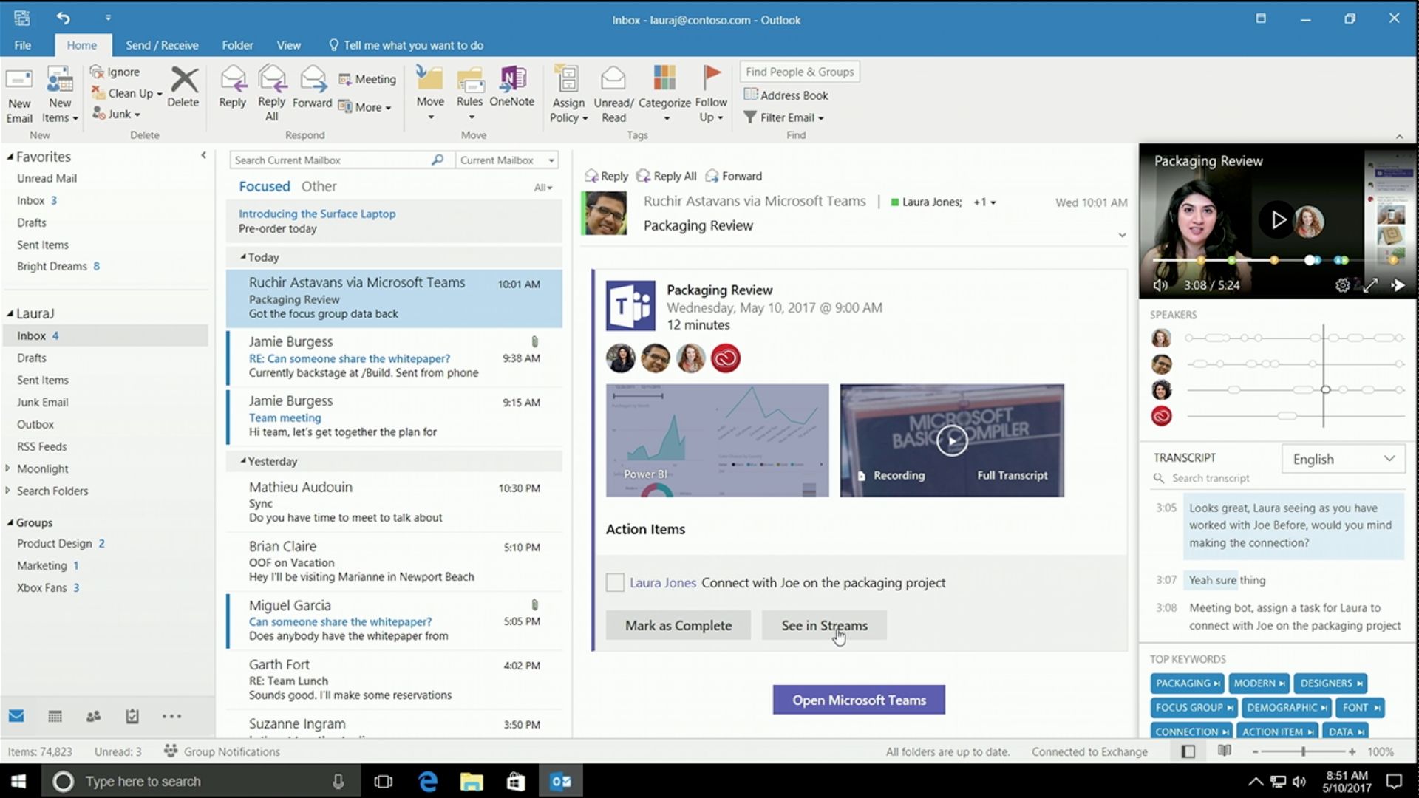This screenshot has height=798, width=1419.
Task: Mute the Packaging Review video volume
Action: click(x=1160, y=285)
